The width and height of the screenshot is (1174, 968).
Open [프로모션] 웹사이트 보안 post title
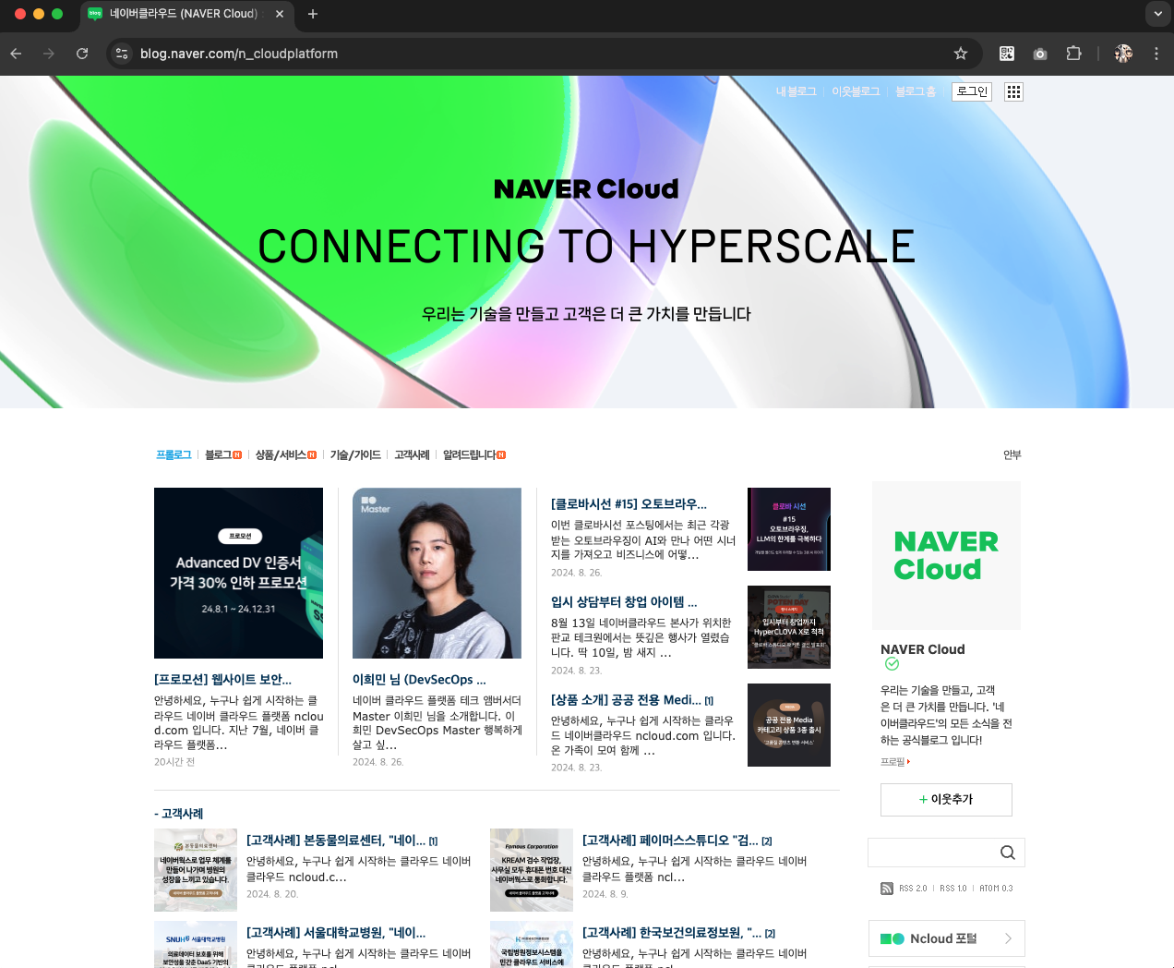click(x=222, y=679)
